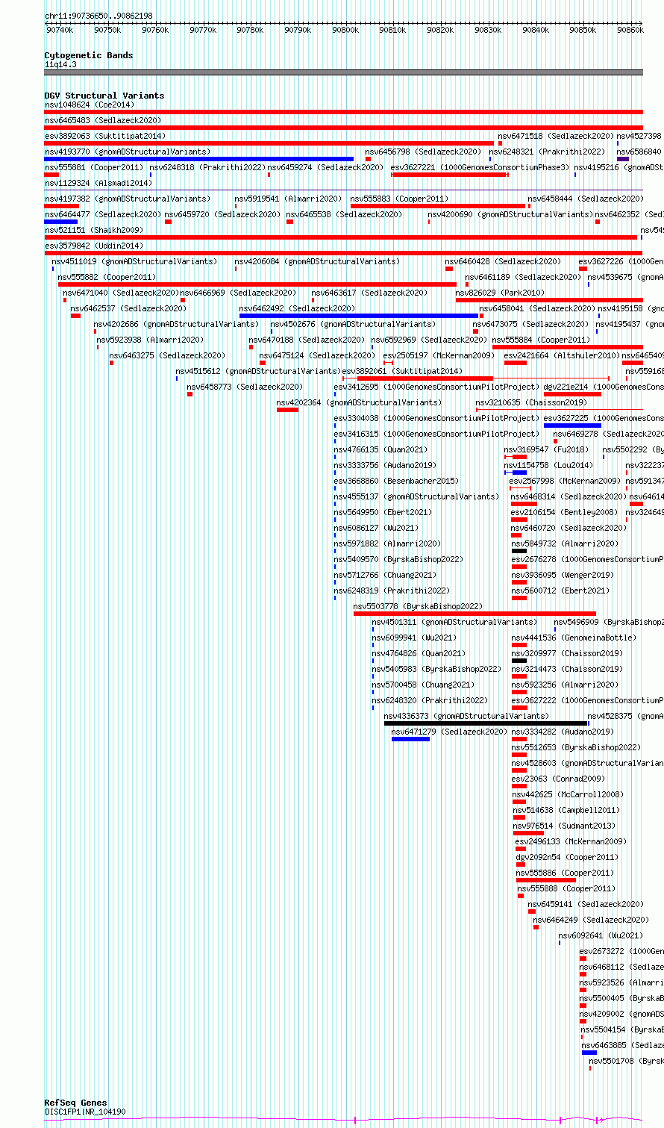Open variant esv3579842 (Uddin2014)
664x1128 pixels.
point(94,246)
